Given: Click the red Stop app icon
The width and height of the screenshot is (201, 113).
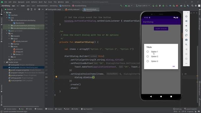Looking at the screenshot, I should click(177, 6).
